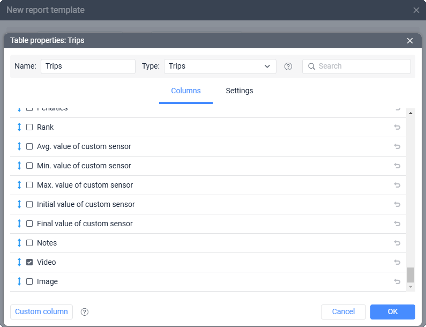Open the Type dropdown showing Trips
The height and width of the screenshot is (327, 426).
[220, 66]
